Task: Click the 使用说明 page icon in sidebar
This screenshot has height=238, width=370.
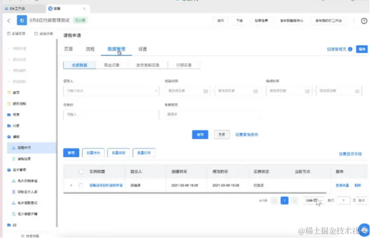Action: 9,104
